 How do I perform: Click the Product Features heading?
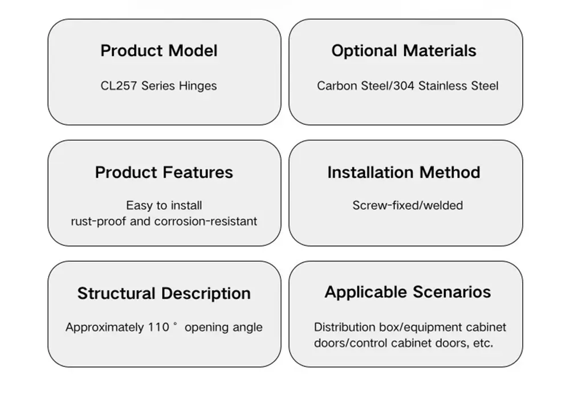(x=164, y=173)
